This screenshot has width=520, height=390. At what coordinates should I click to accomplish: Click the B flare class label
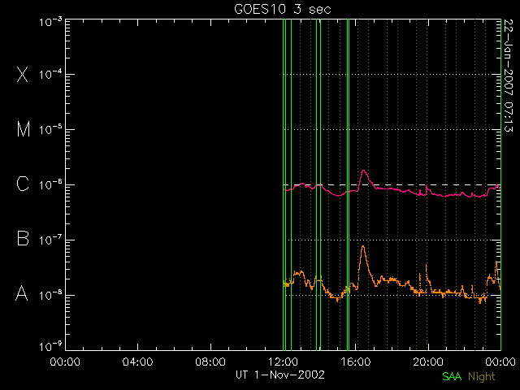coord(23,238)
